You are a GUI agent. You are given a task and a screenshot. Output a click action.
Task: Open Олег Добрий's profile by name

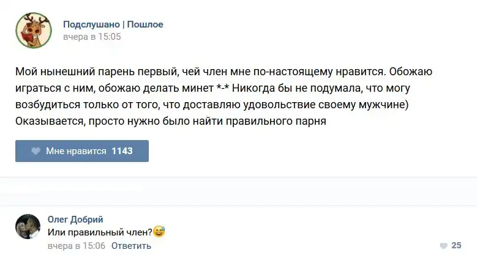[x=75, y=220]
